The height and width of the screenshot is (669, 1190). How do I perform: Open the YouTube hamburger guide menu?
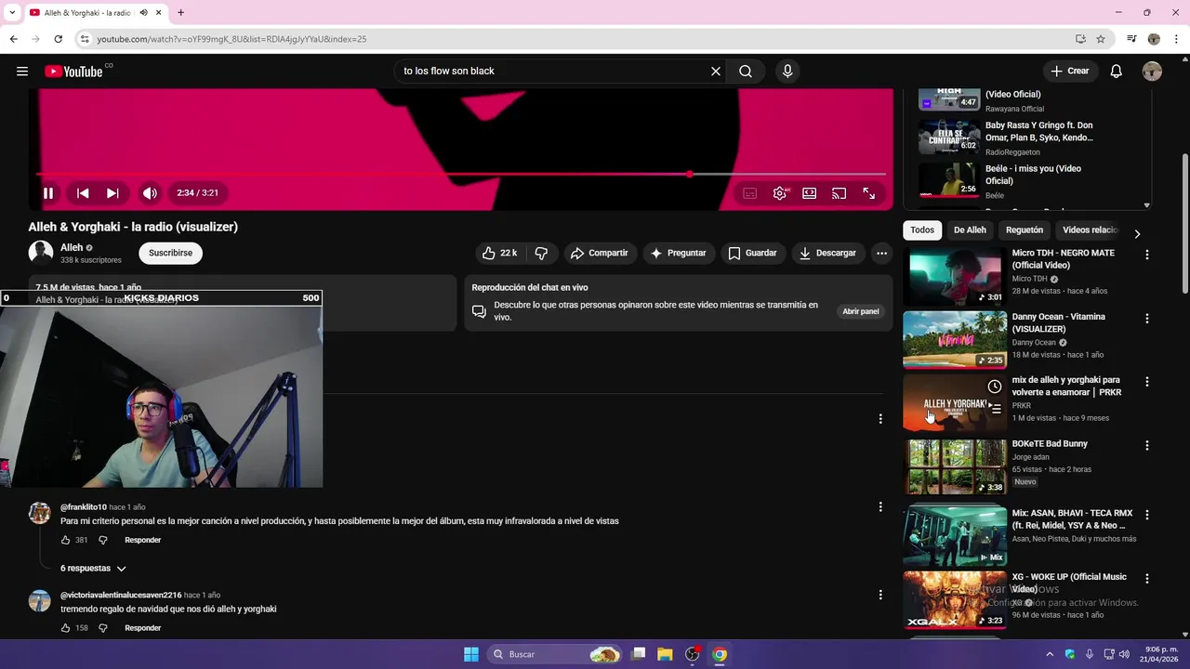pyautogui.click(x=22, y=71)
